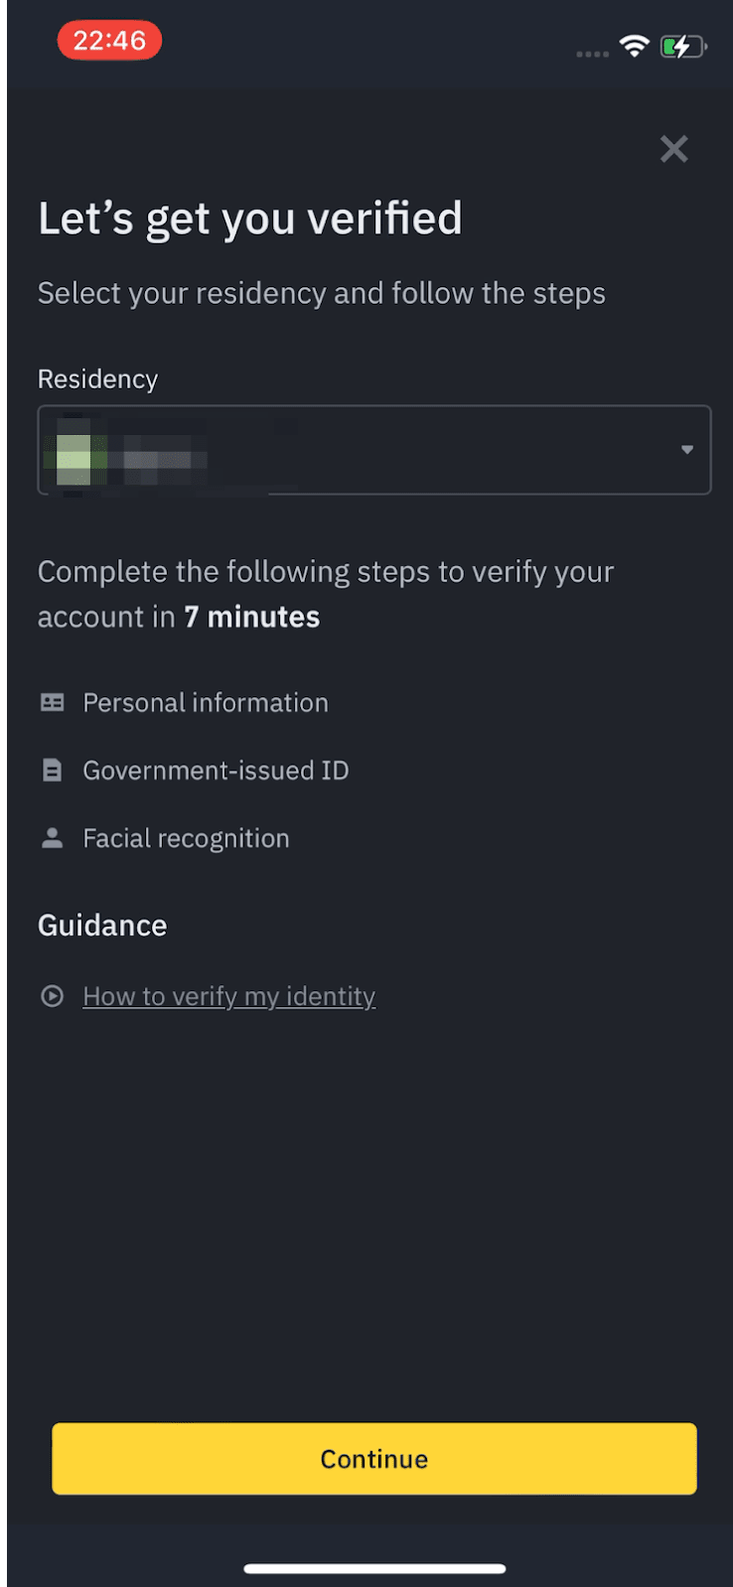The height and width of the screenshot is (1587, 733).
Task: Click the Government-issued ID document icon
Action: [53, 770]
